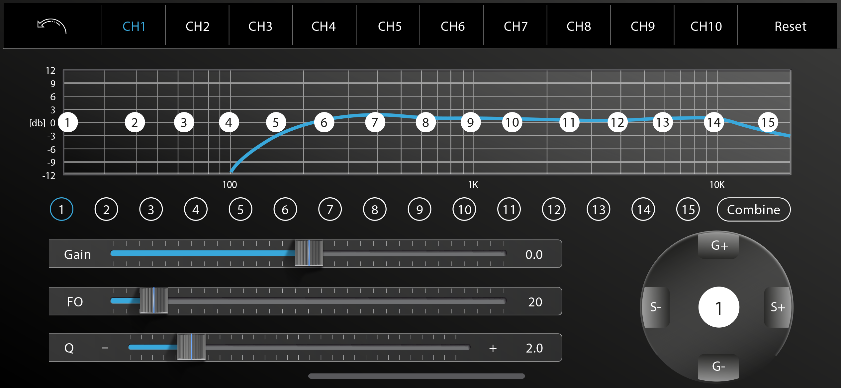This screenshot has width=841, height=388.
Task: Click EQ node 7 on the graph
Action: coord(375,122)
